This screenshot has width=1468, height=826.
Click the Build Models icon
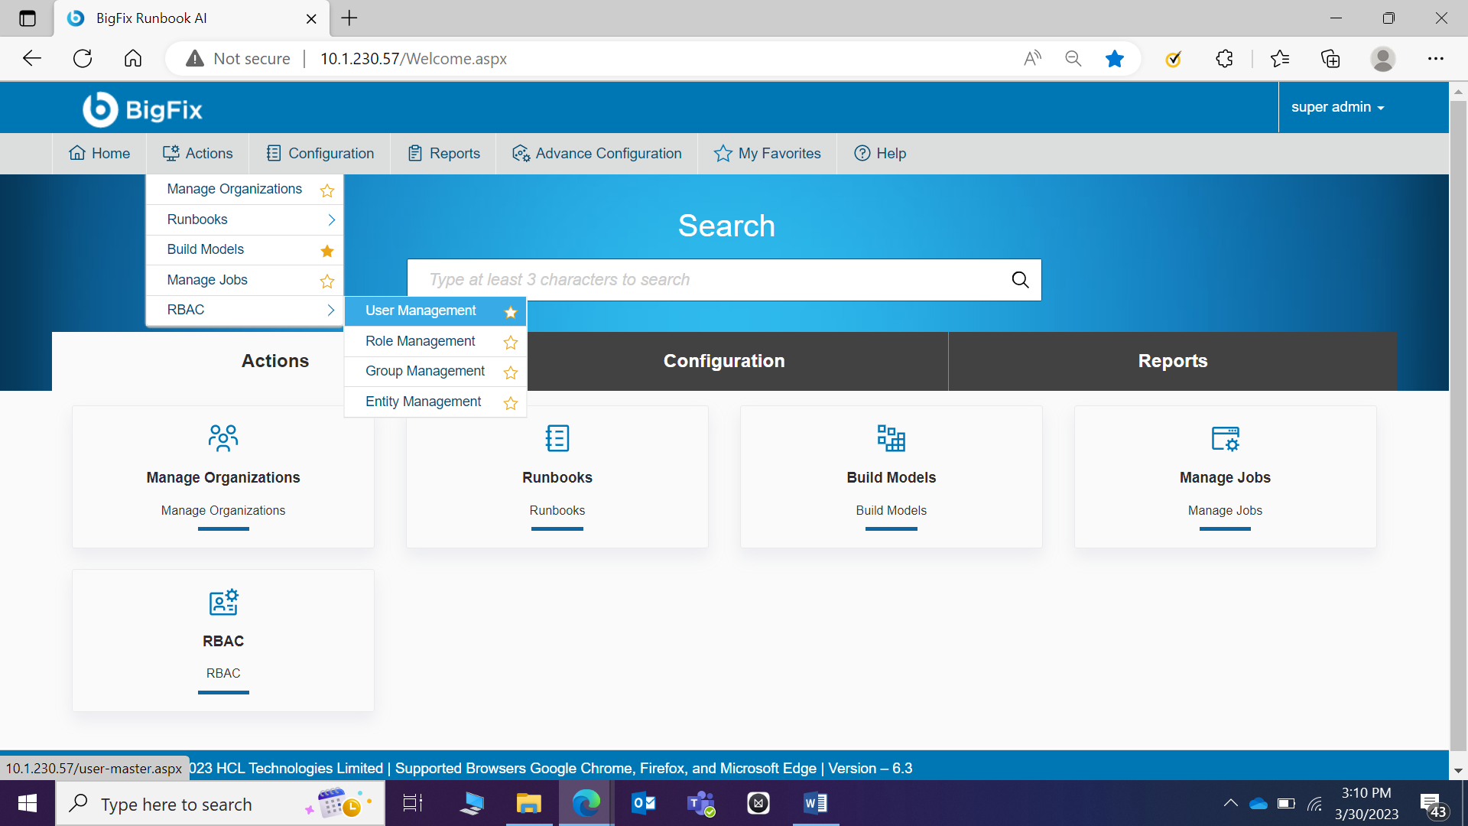[891, 438]
